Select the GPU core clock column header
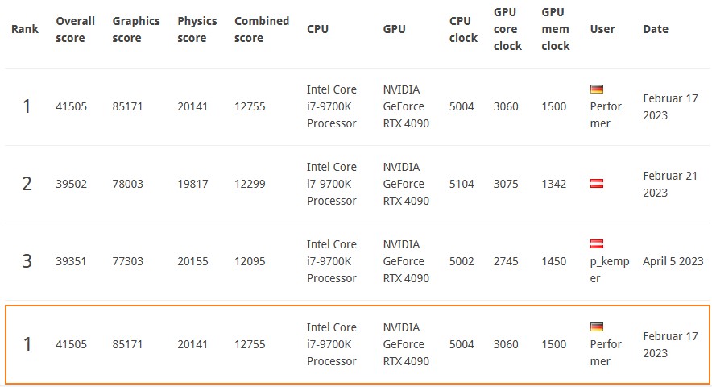The image size is (712, 387). pos(507,29)
